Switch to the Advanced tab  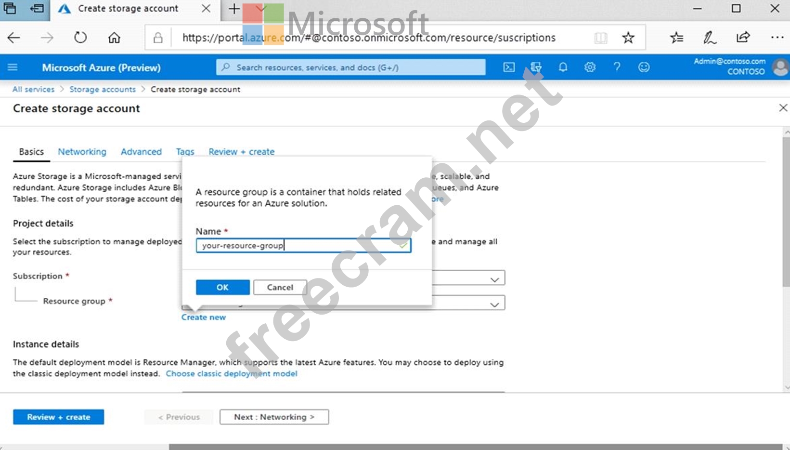pyautogui.click(x=141, y=152)
